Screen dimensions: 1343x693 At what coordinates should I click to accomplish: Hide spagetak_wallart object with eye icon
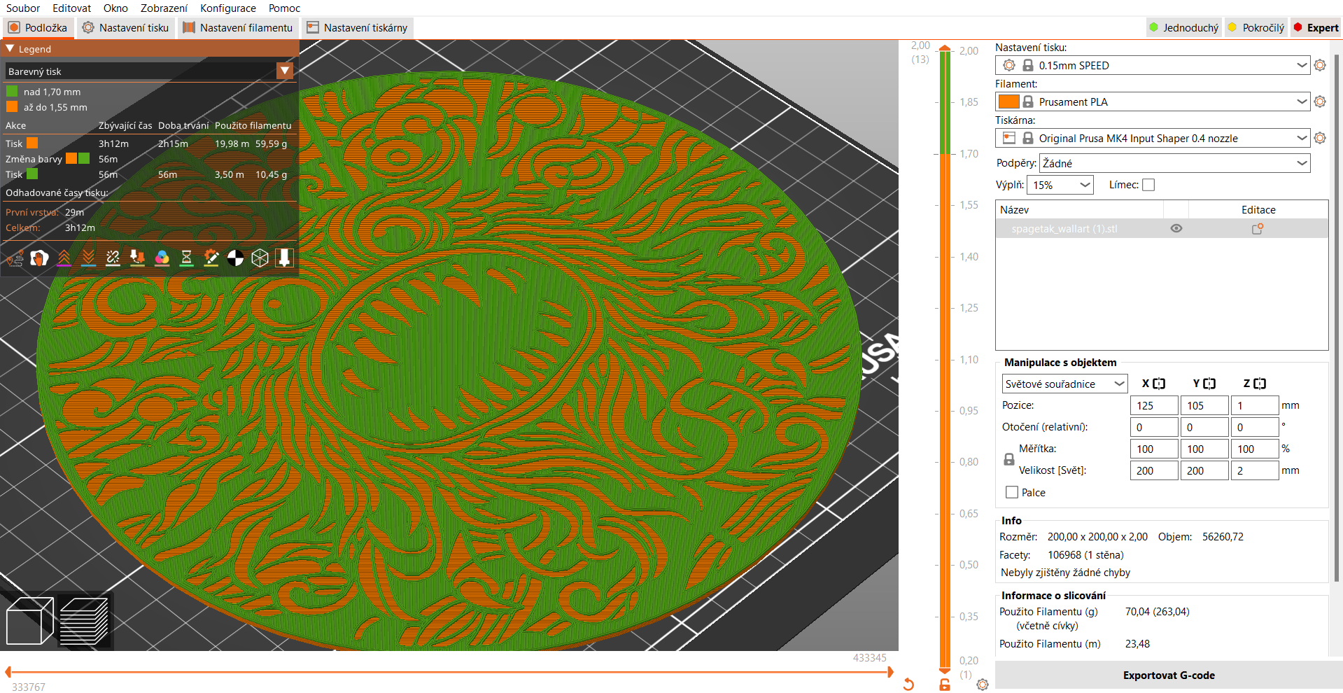(1176, 229)
